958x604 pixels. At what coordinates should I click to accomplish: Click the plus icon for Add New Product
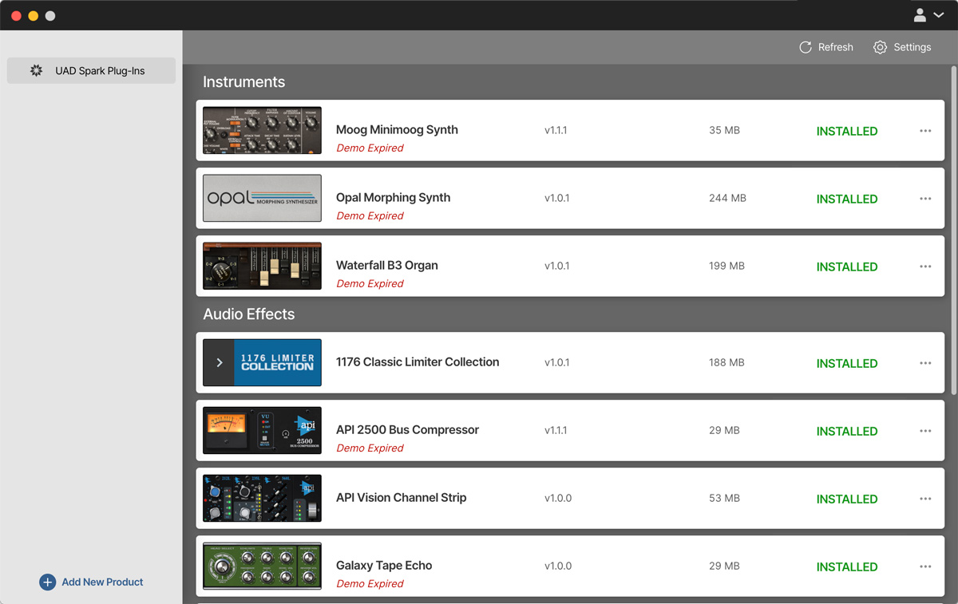tap(47, 582)
